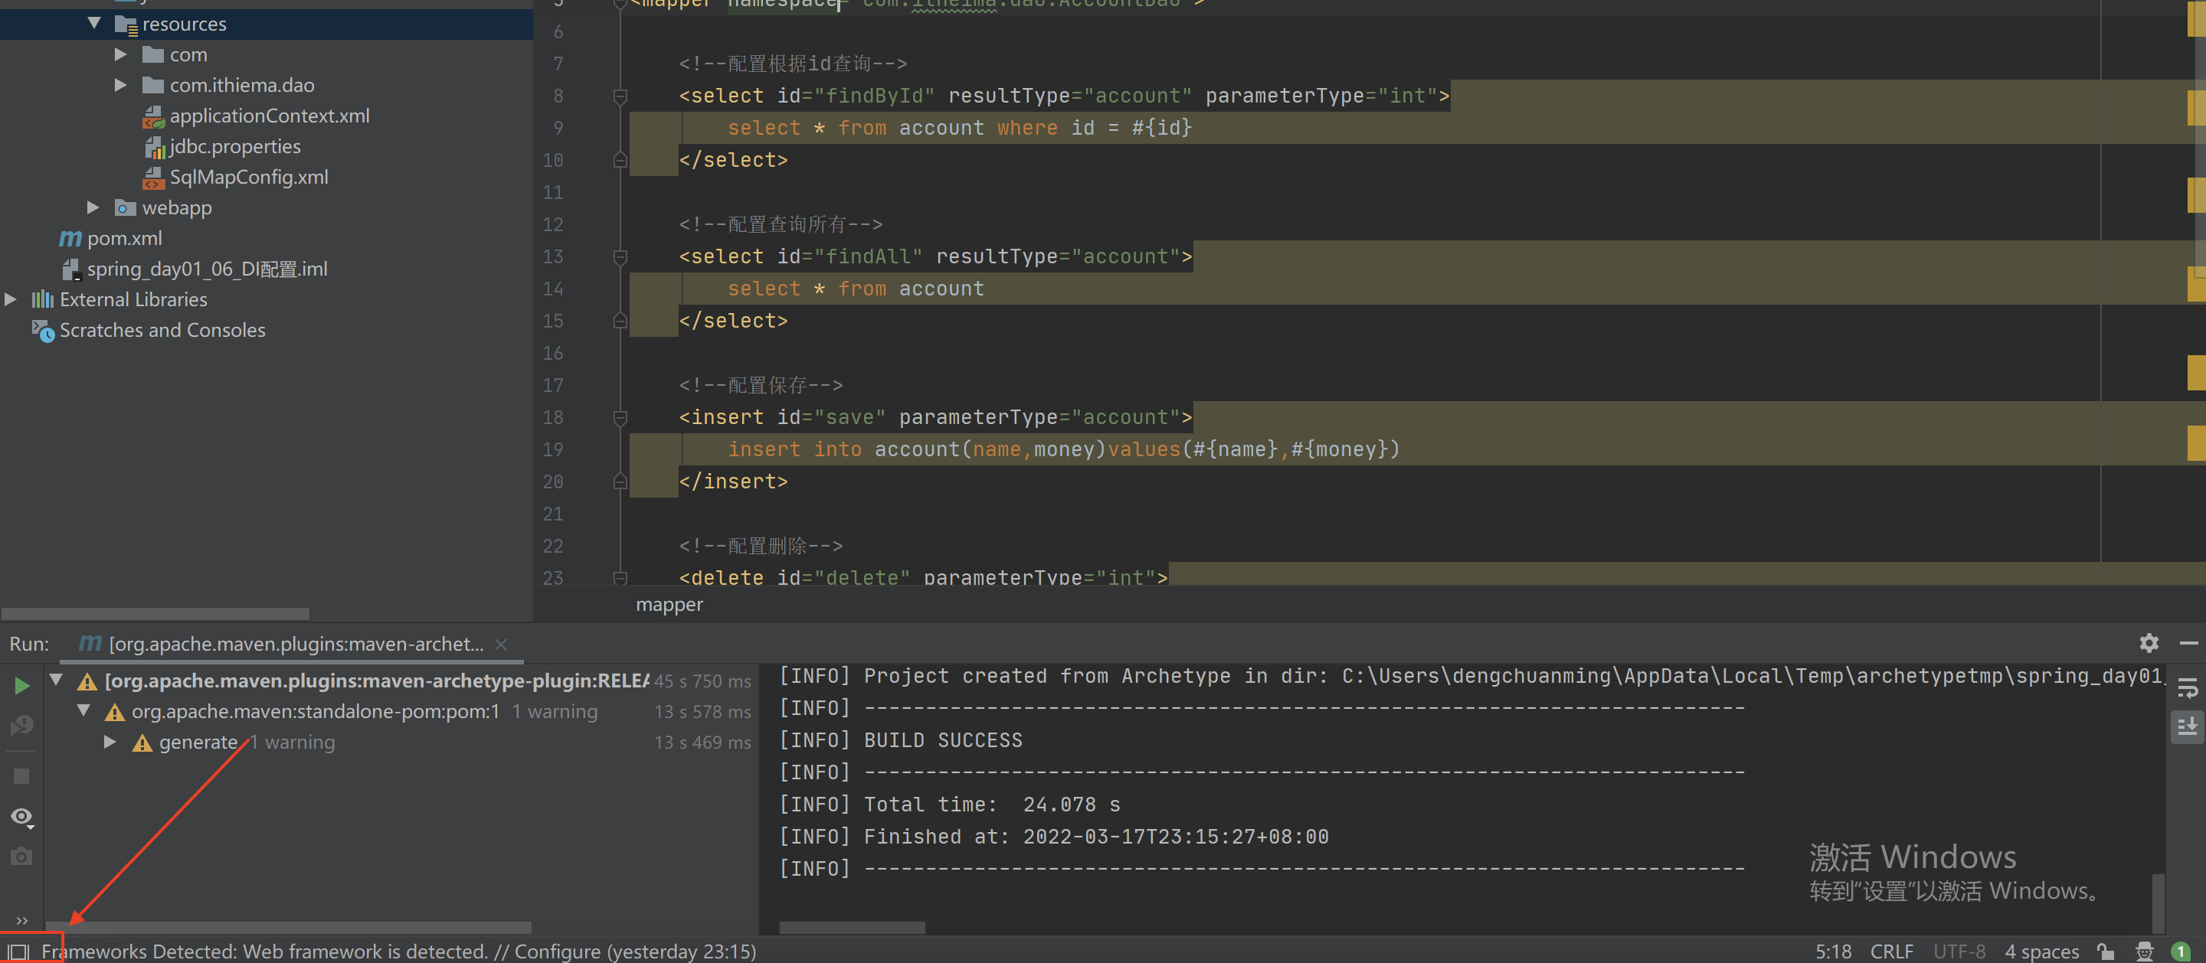Click the CRLF line separator selector
The width and height of the screenshot is (2206, 963).
click(x=1891, y=951)
